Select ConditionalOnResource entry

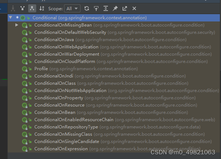(114, 105)
